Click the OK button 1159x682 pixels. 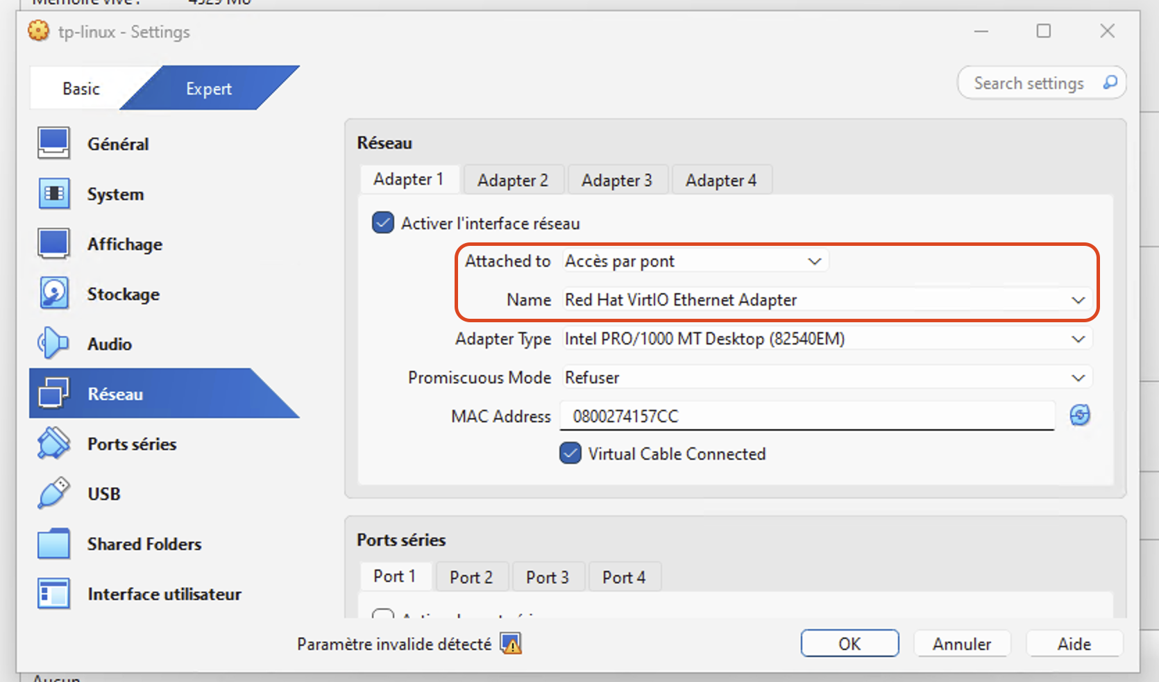pos(849,644)
